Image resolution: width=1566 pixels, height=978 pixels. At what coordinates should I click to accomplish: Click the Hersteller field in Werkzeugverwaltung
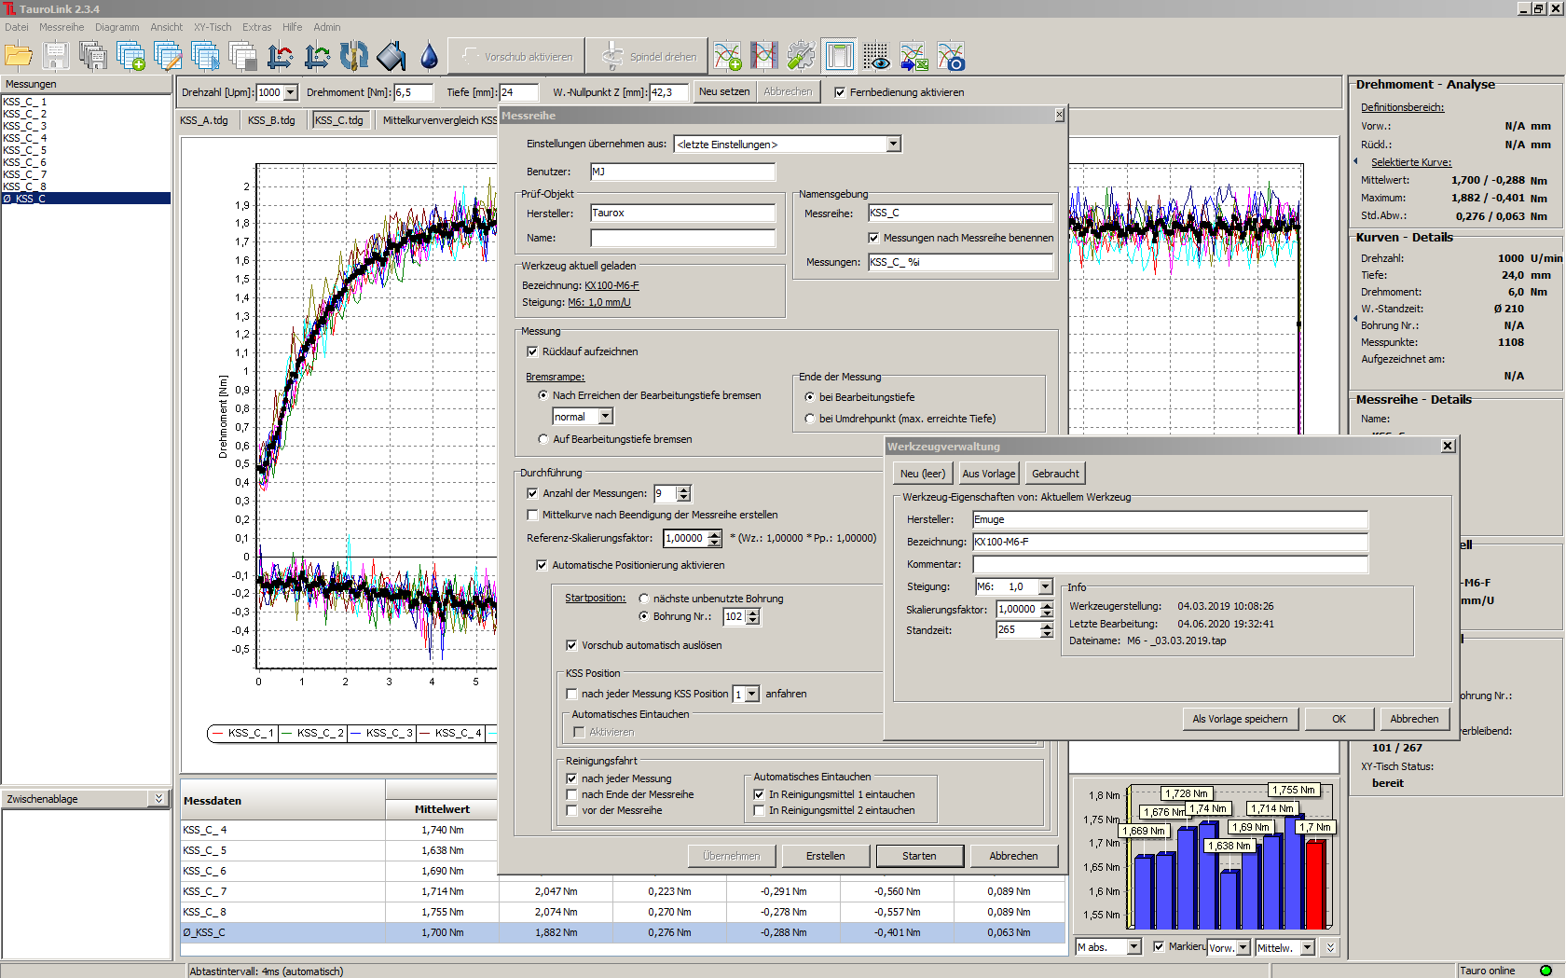1170,519
